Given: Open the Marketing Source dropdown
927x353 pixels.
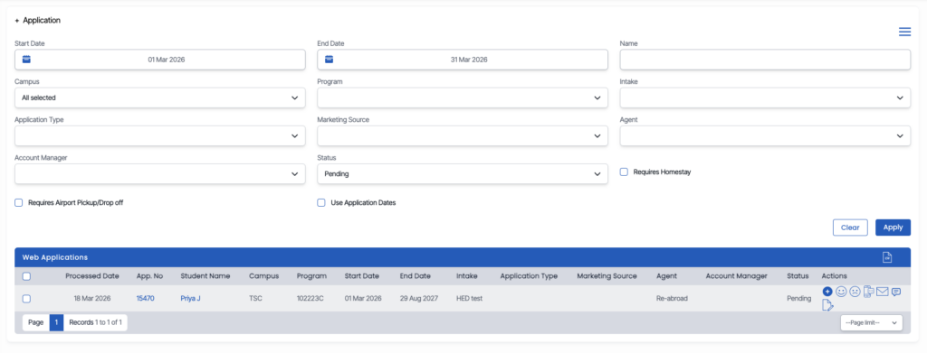Looking at the screenshot, I should [463, 135].
